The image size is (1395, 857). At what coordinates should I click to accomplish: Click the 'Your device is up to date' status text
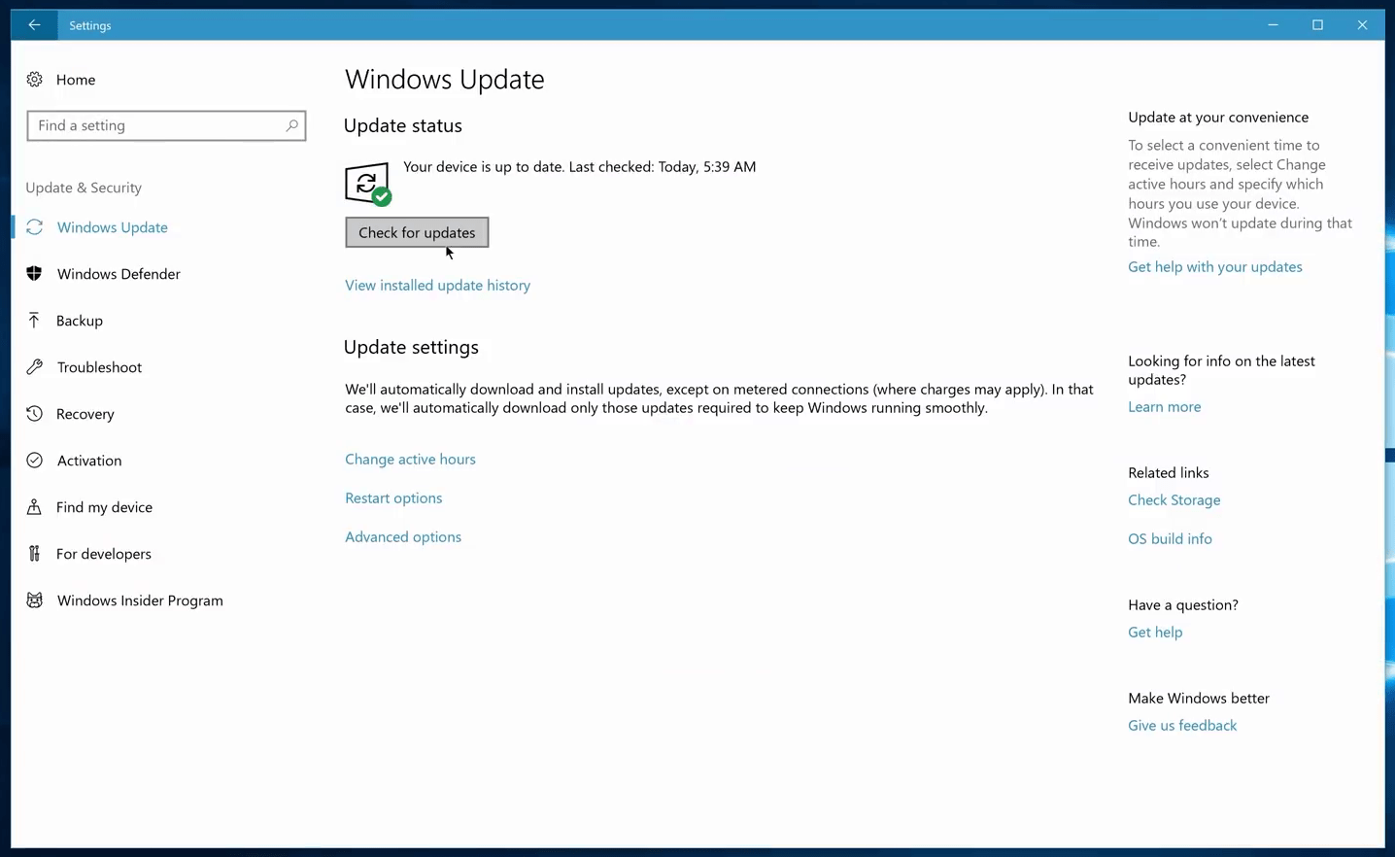(579, 166)
